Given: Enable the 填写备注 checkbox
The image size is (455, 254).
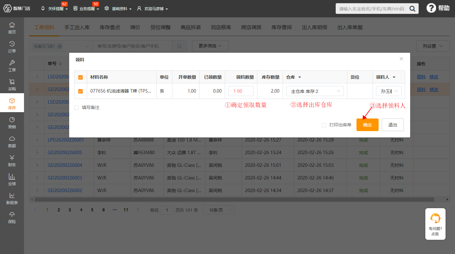Looking at the screenshot, I should click(76, 108).
